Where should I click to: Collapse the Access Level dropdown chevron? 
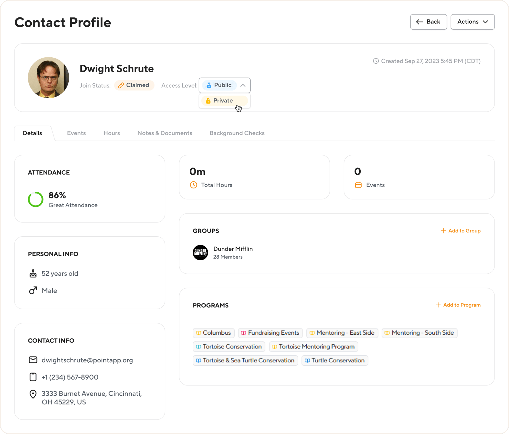pyautogui.click(x=243, y=85)
